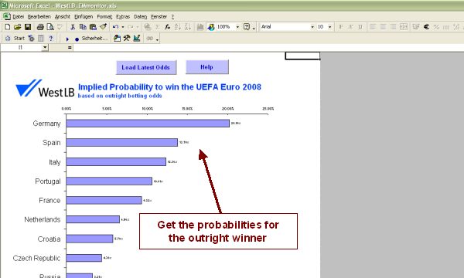Open the ? help menu

172,16
